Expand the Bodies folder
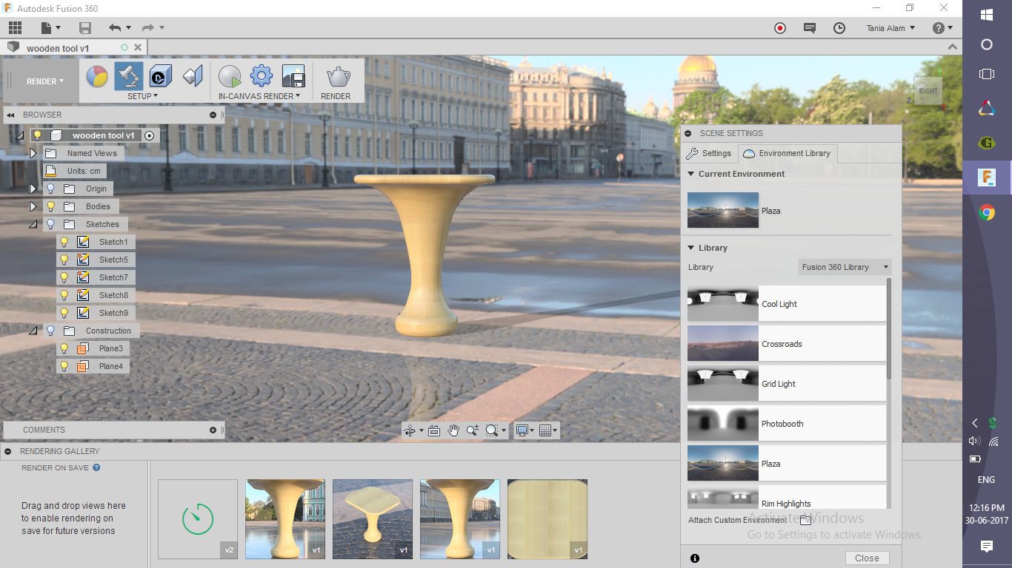The image size is (1012, 568). point(33,206)
